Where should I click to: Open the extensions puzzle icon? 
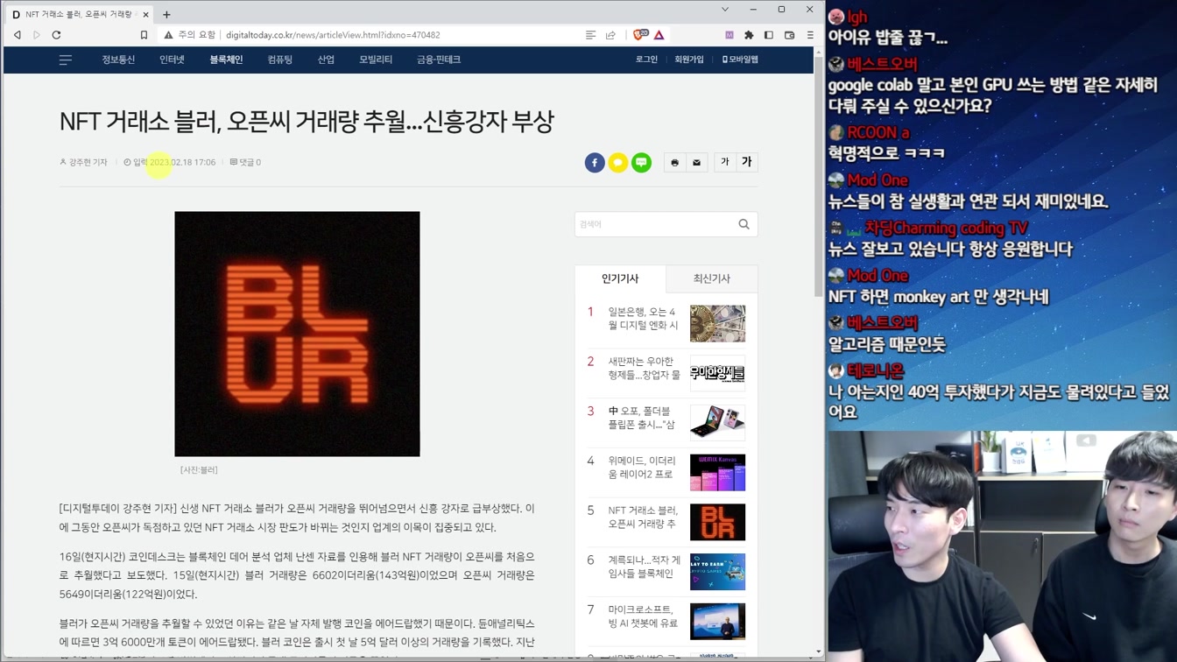[749, 35]
